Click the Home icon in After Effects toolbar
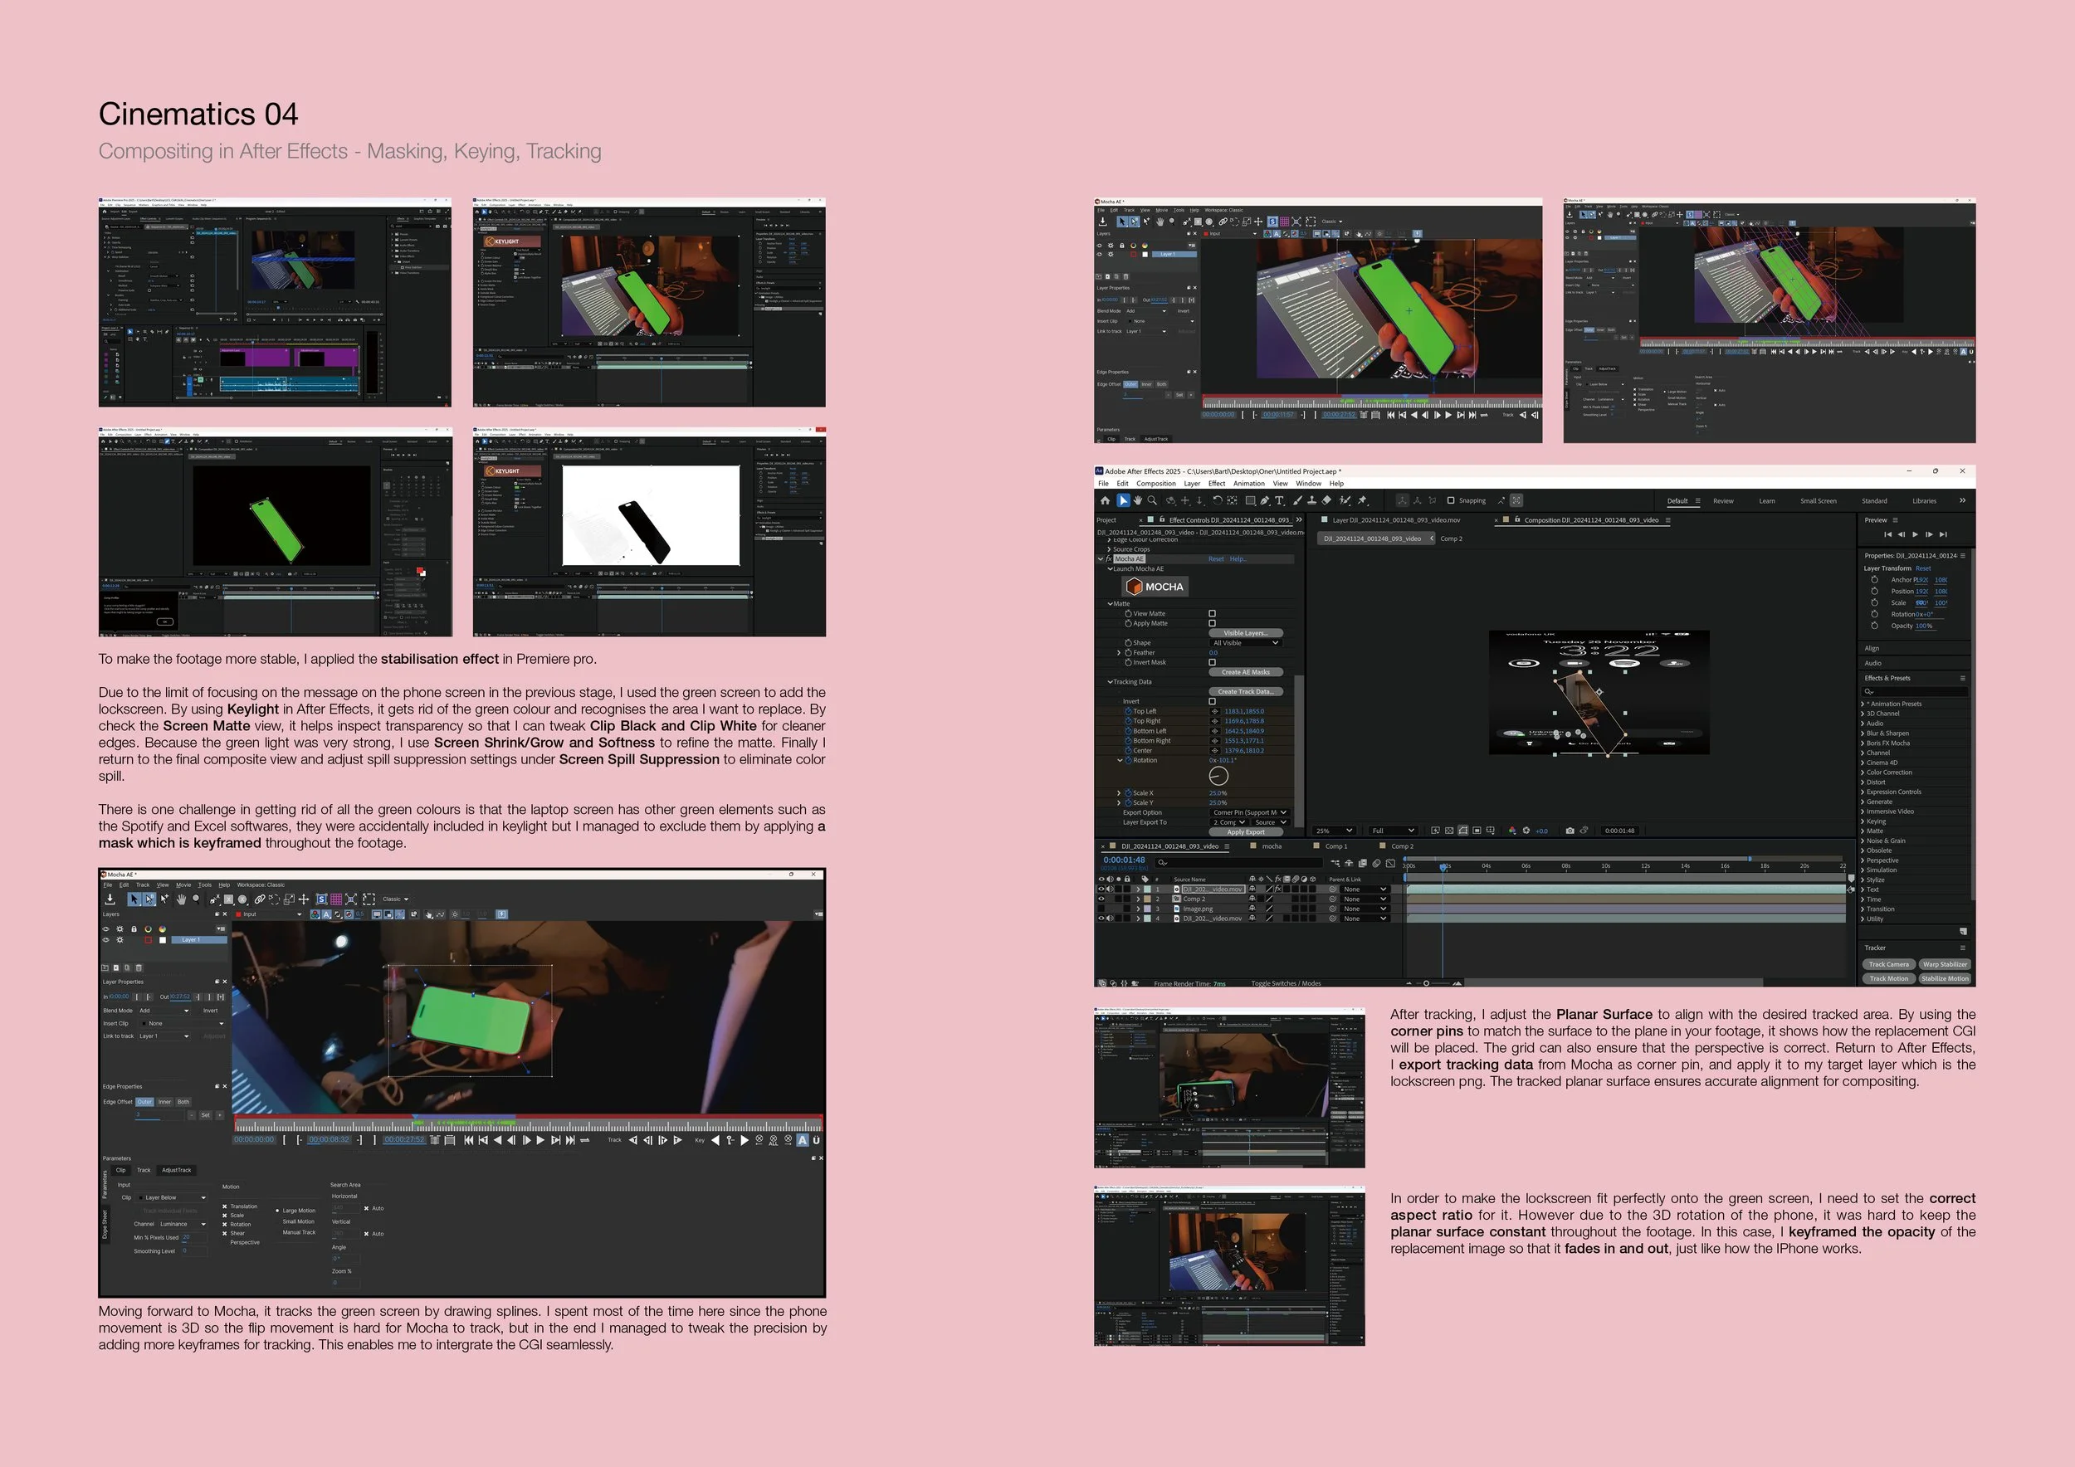Image resolution: width=2075 pixels, height=1467 pixels. [x=1106, y=500]
